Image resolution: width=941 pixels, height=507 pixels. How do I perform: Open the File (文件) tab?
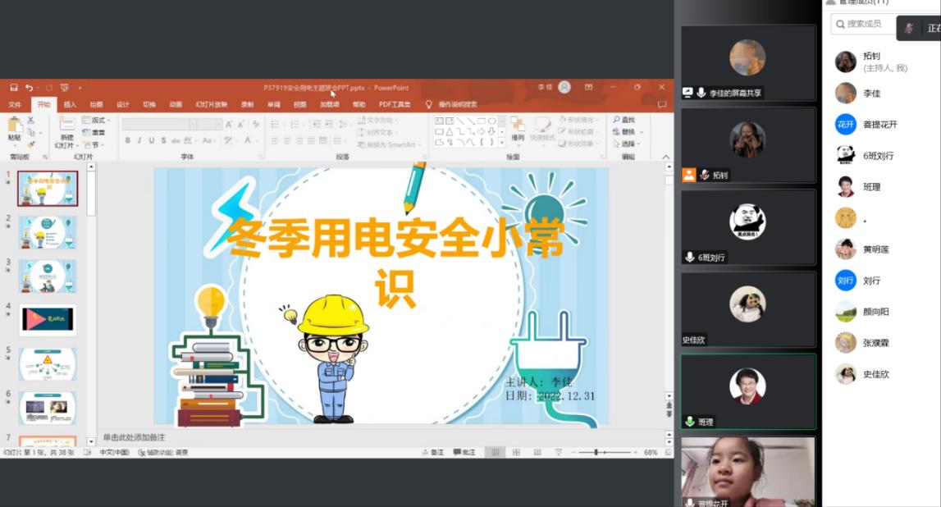15,104
